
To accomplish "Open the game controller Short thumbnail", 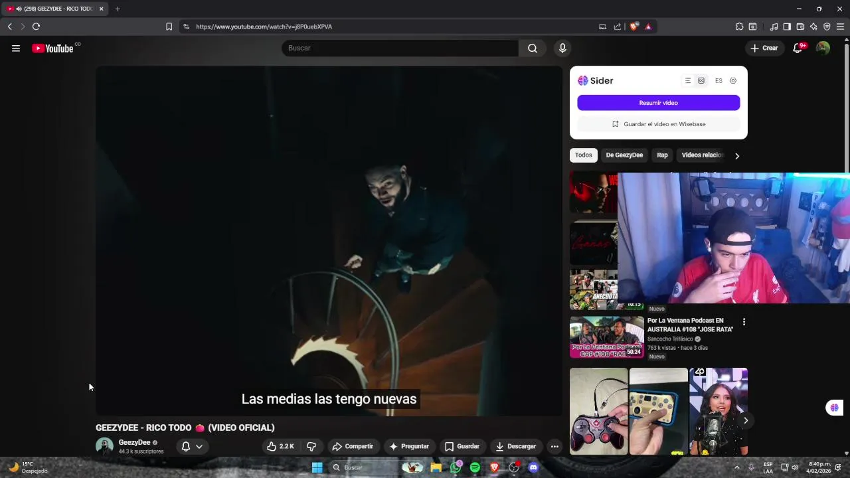I will 598,412.
